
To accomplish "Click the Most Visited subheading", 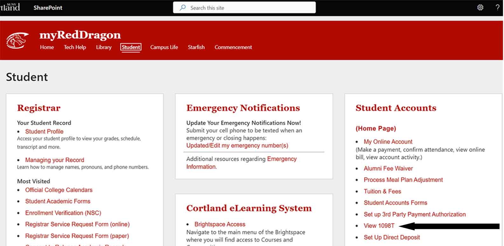I will [34, 181].
